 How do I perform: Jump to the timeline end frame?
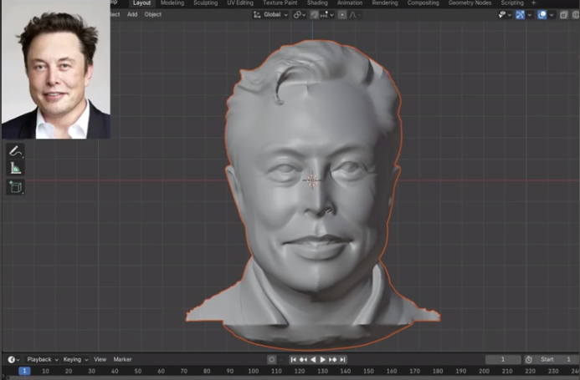point(343,359)
